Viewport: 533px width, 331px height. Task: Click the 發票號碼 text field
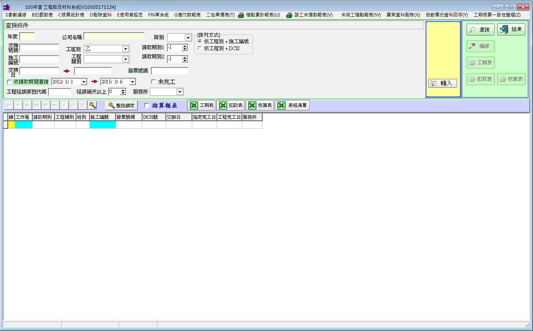pos(170,71)
